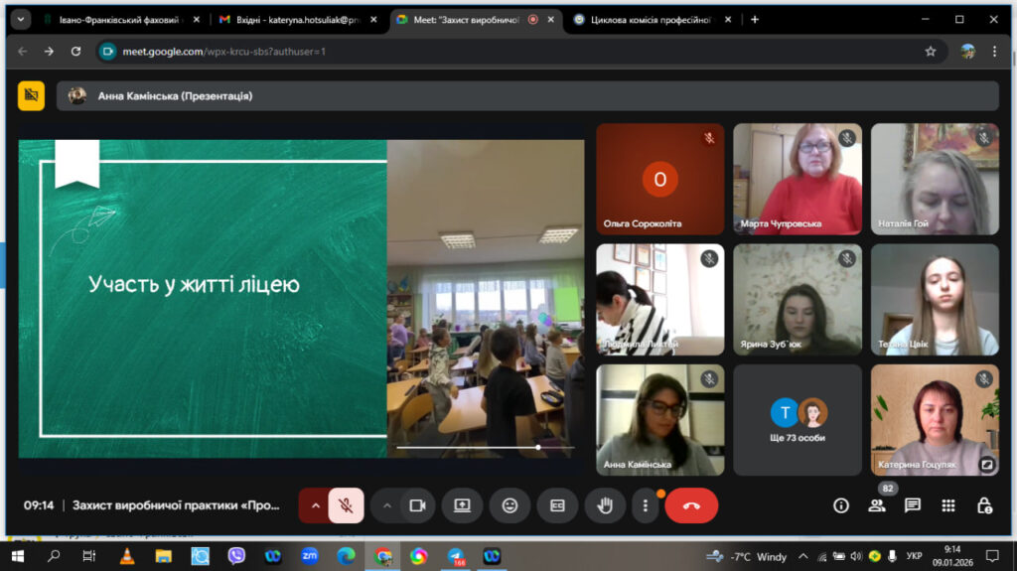Toggle closed captions
This screenshot has width=1017, height=571.
point(557,505)
